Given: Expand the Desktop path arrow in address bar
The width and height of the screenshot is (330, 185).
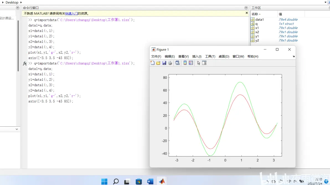Looking at the screenshot, I should coord(21,2).
